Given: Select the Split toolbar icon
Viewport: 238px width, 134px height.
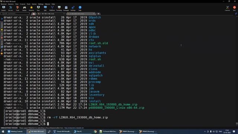Looking at the screenshot, I should [x=45, y=8].
